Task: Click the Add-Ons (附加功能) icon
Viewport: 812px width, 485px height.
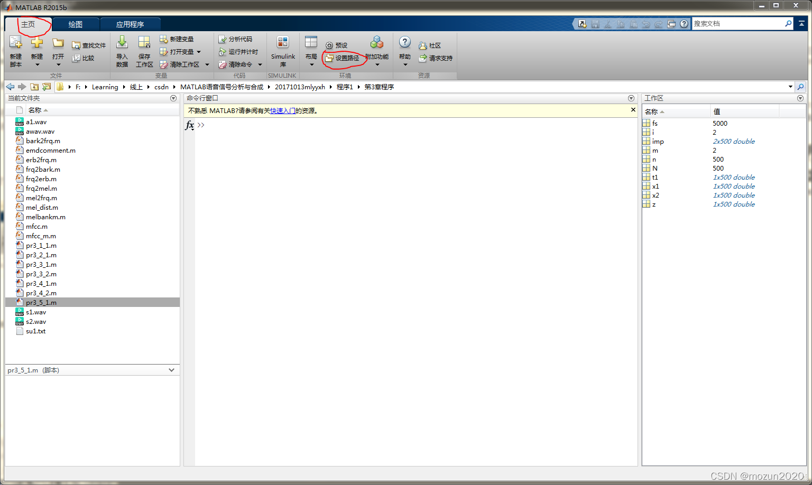Action: (377, 42)
